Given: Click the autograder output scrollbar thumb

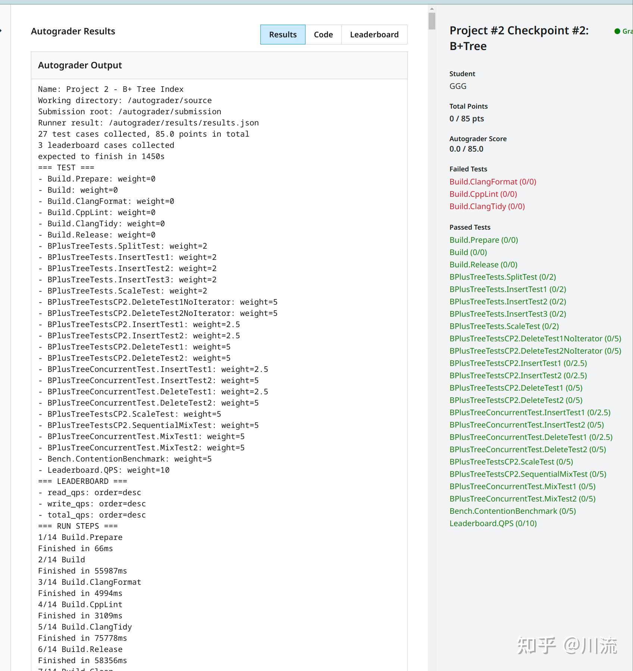Looking at the screenshot, I should pos(432,21).
